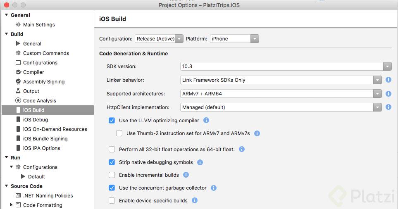Viewport: 398px width, 209px height.
Task: Select Custom Commands in the Build section
Action: click(x=46, y=53)
